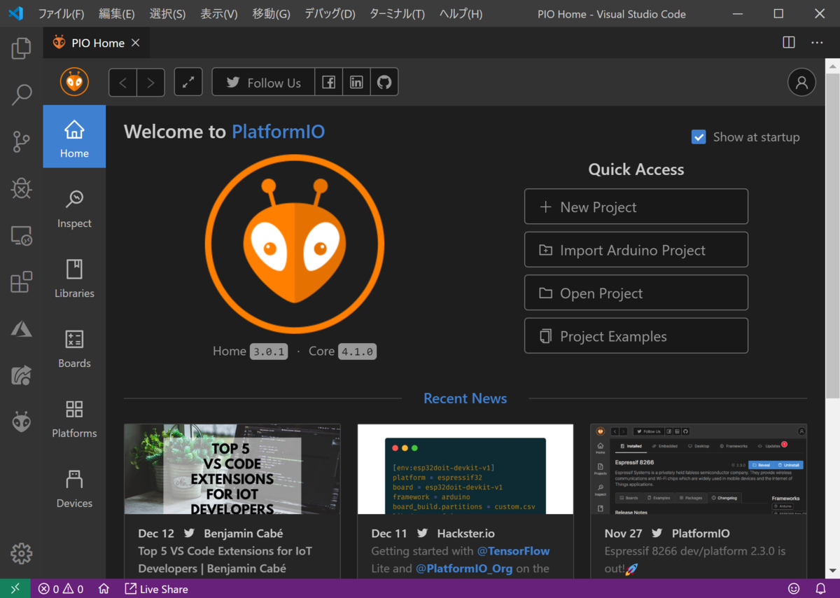Click the feedback smiley in status bar

[794, 589]
